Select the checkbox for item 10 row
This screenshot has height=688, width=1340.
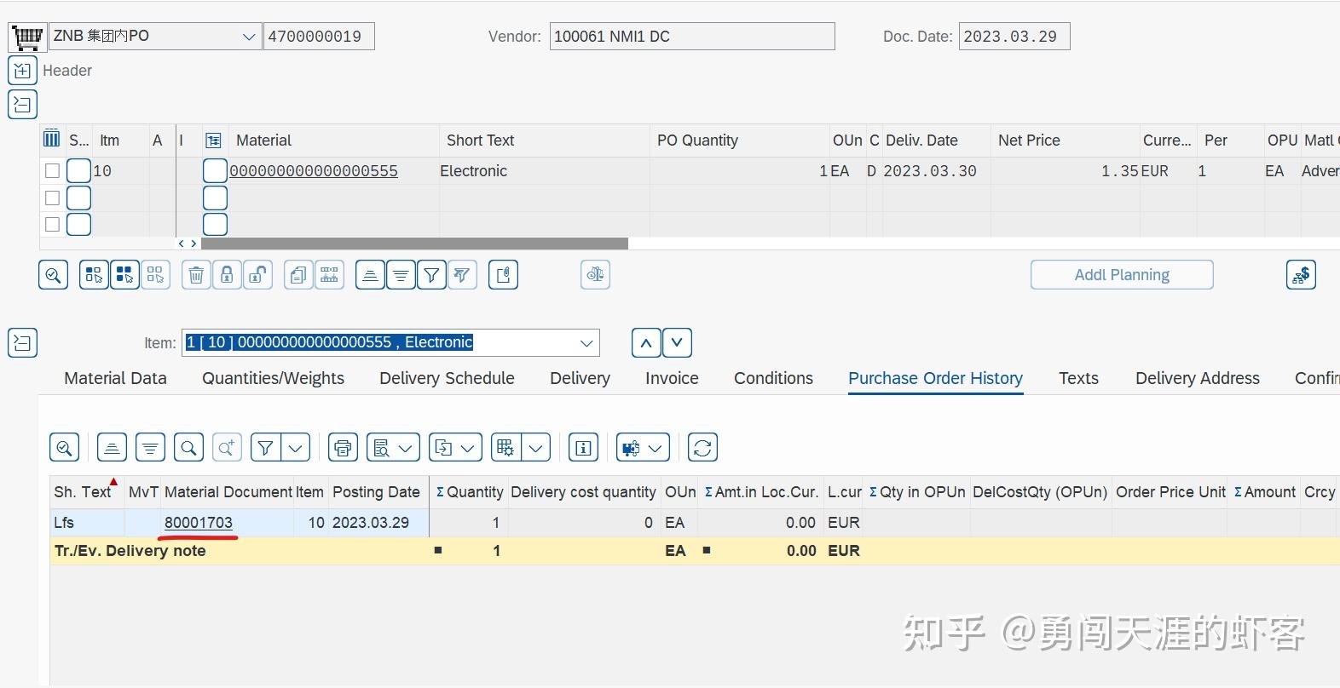pyautogui.click(x=52, y=171)
